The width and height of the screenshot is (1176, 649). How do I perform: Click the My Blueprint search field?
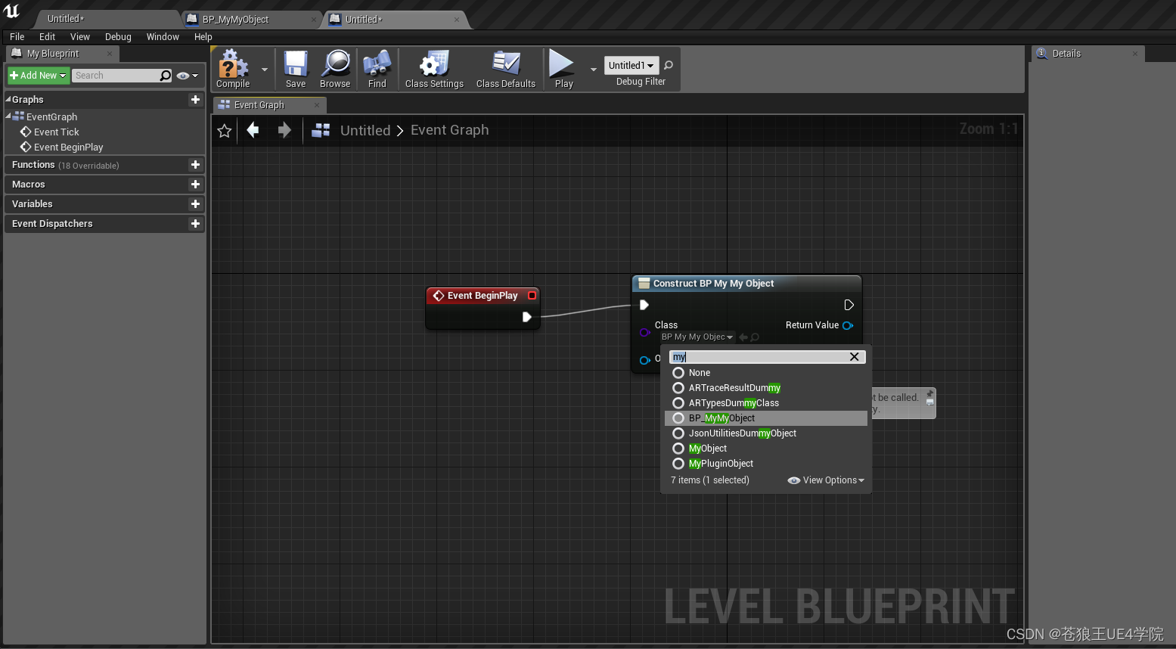(x=115, y=76)
